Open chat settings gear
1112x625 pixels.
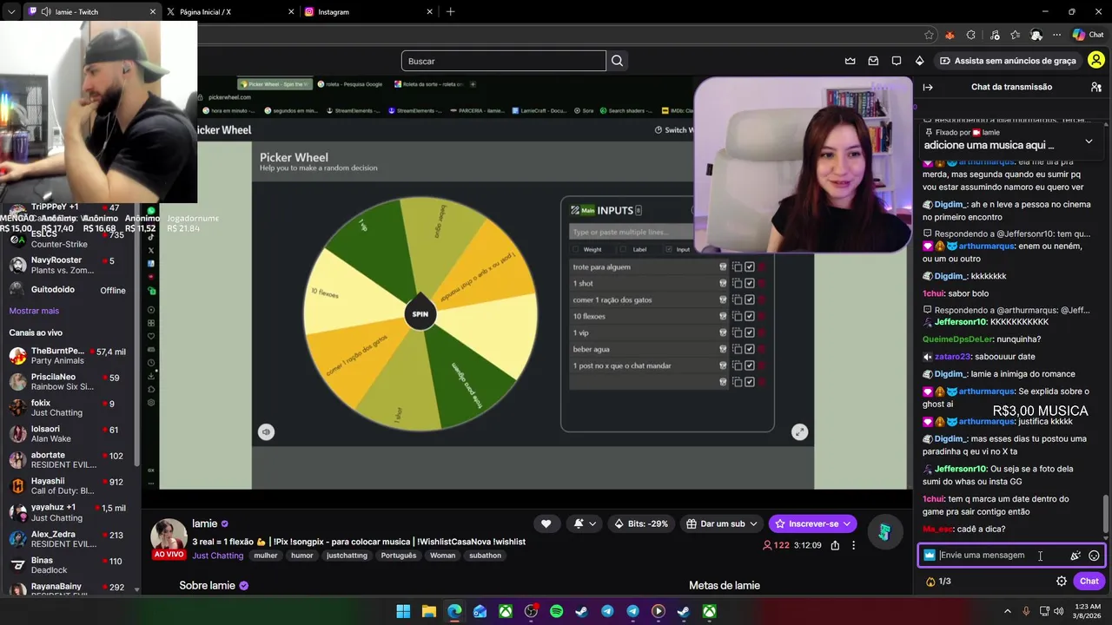coord(1062,582)
